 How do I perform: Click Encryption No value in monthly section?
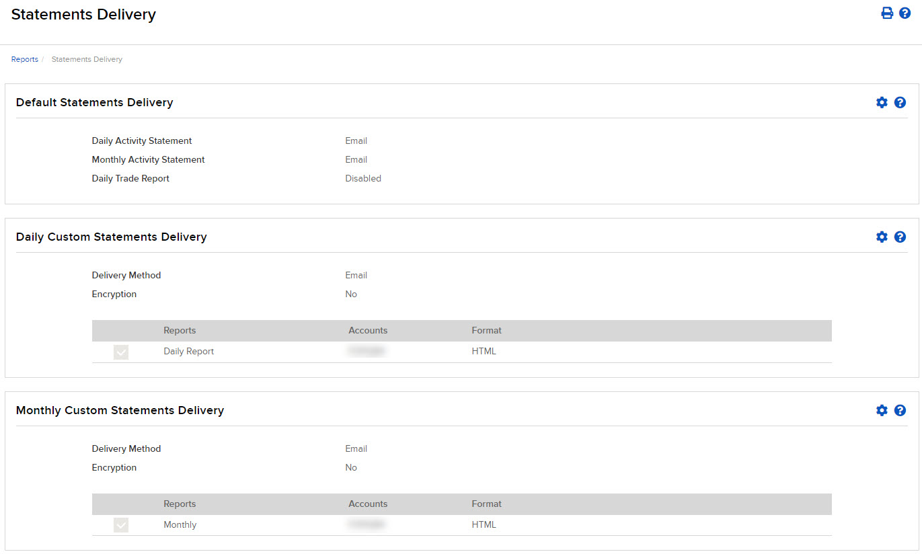351,467
